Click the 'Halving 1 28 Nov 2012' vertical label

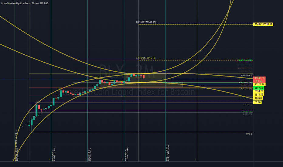53,154
